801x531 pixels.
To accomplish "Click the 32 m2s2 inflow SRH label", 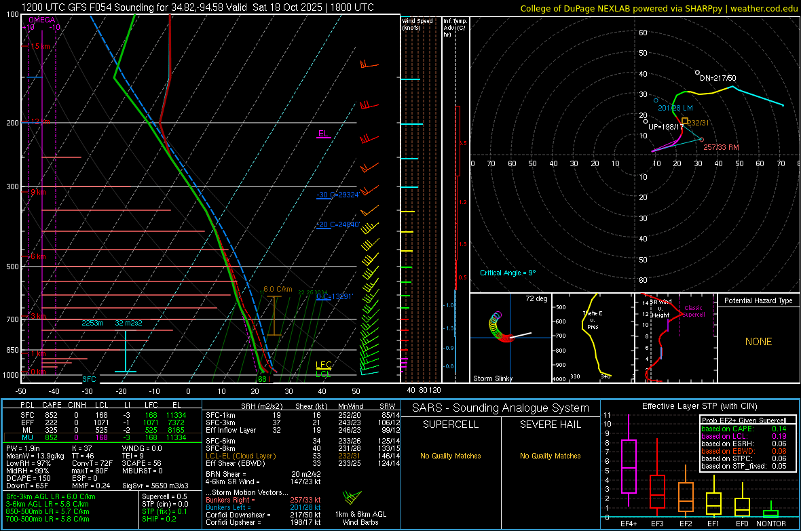I will pos(129,323).
